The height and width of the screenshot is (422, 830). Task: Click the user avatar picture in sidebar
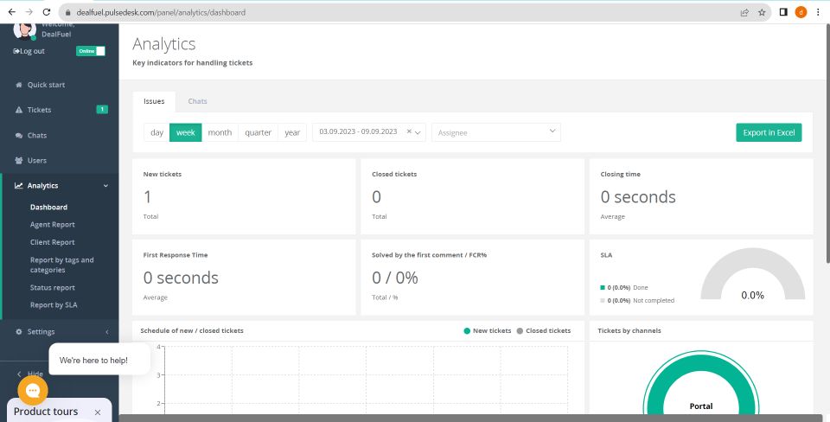click(24, 31)
